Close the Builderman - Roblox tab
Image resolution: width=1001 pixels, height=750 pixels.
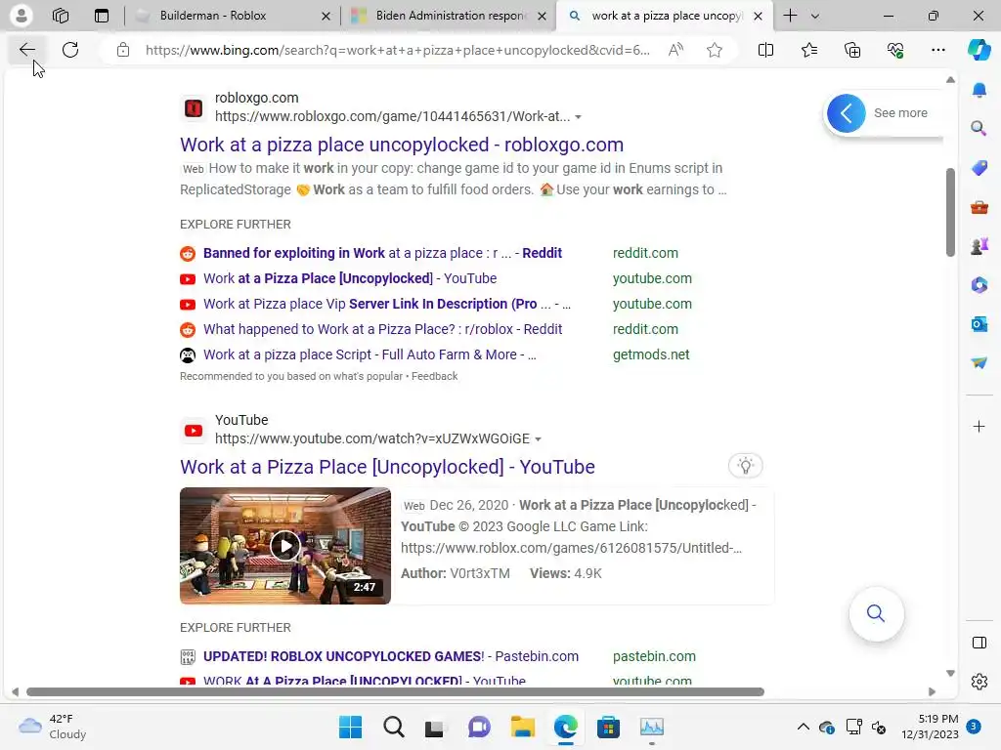pyautogui.click(x=326, y=16)
